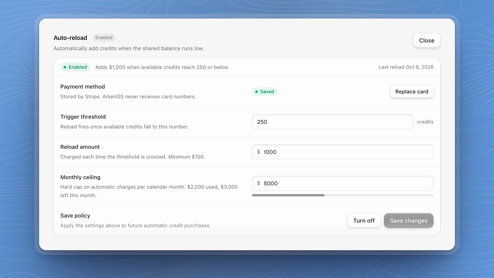Click the Reload amount input field
Image resolution: width=494 pixels, height=278 pixels.
coord(343,152)
